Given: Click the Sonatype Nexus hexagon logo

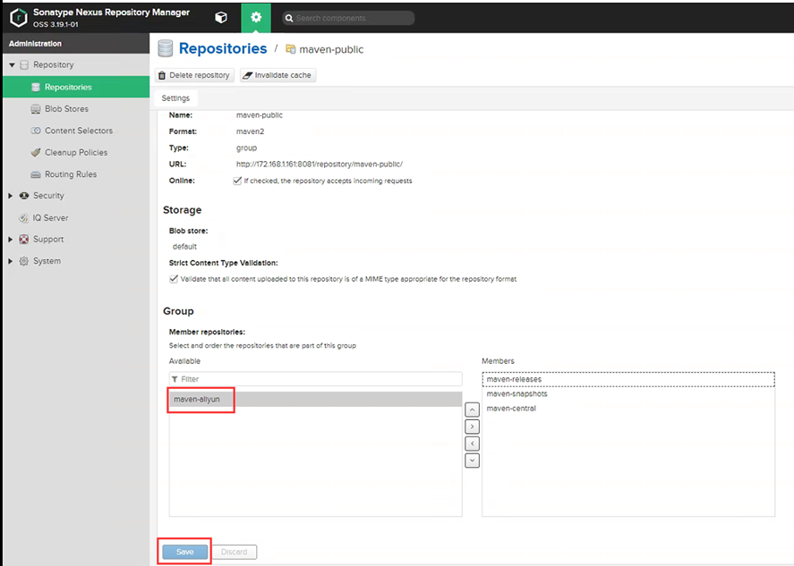Looking at the screenshot, I should tap(19, 18).
